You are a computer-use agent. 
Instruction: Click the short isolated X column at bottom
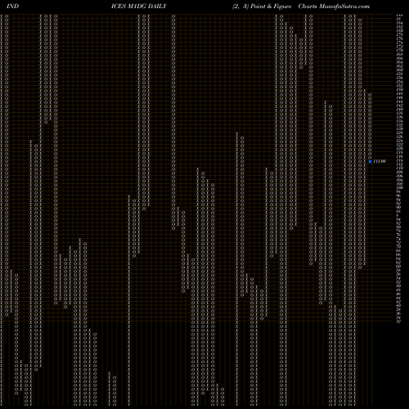click(x=110, y=389)
